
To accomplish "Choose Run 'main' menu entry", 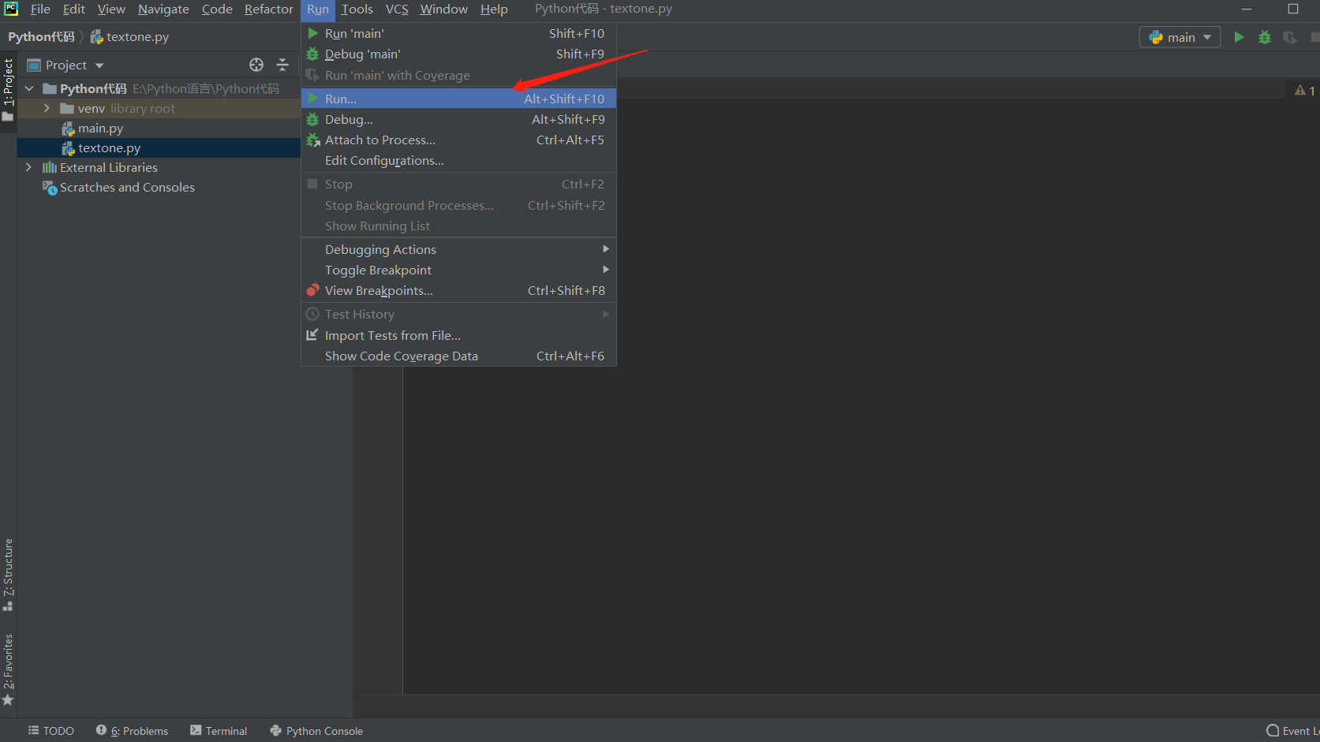I will pos(458,34).
